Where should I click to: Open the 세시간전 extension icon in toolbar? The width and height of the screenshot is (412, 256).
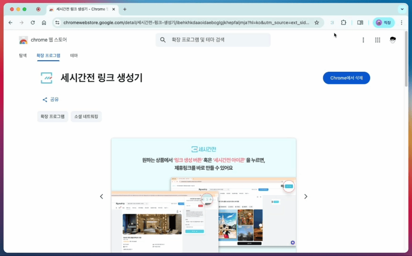coord(332,23)
